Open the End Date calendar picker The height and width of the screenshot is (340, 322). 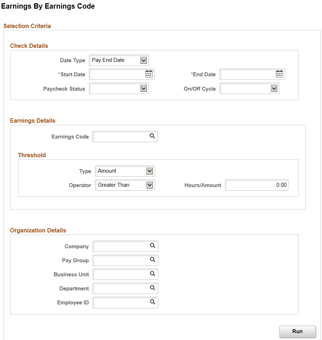pos(279,74)
